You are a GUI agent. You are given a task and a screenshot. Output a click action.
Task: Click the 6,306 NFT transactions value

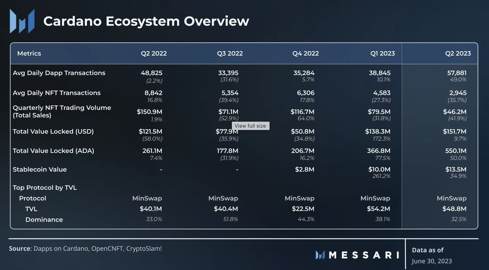tap(306, 93)
